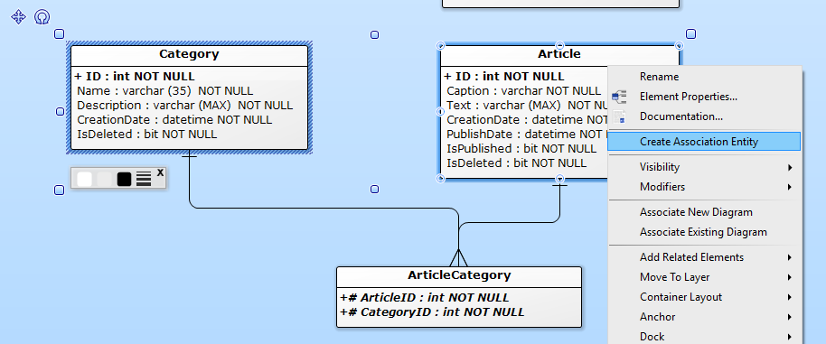This screenshot has height=344, width=826.
Task: Expand the Visibility submenu arrow
Action: 790,167
